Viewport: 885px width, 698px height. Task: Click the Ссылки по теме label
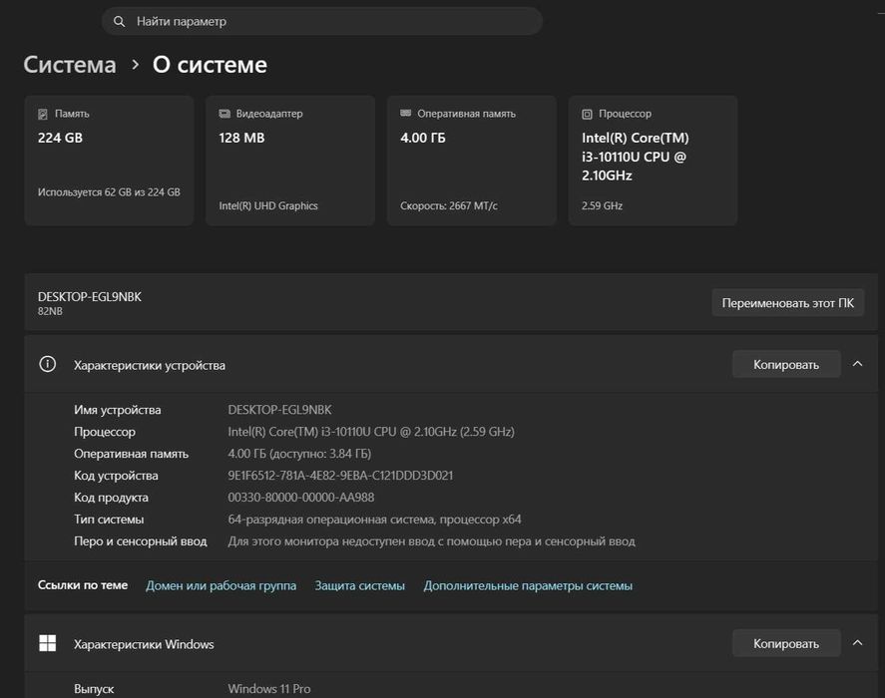click(x=83, y=585)
